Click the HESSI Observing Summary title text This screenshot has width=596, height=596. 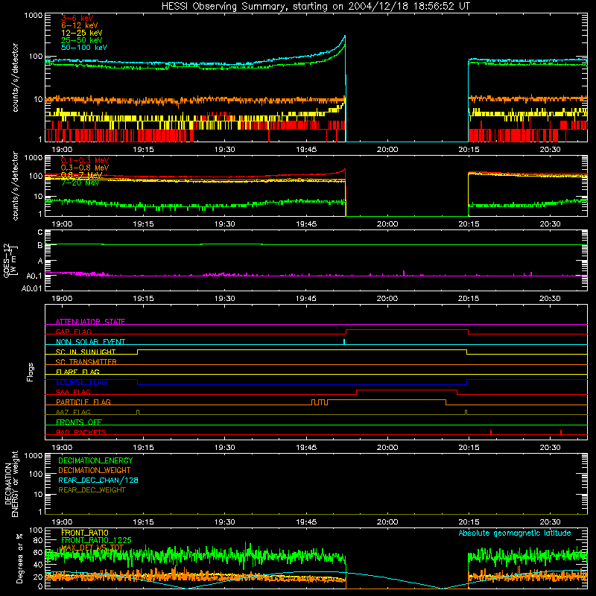click(x=315, y=6)
